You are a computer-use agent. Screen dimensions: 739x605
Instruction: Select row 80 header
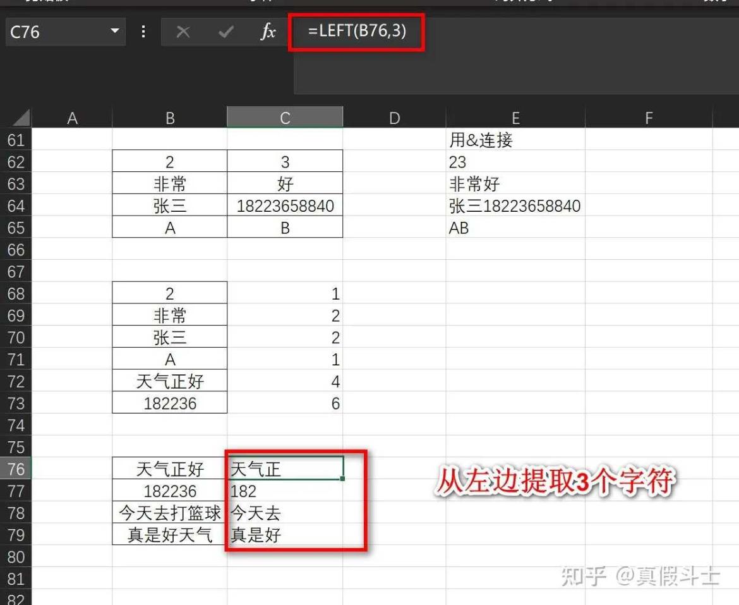point(16,556)
